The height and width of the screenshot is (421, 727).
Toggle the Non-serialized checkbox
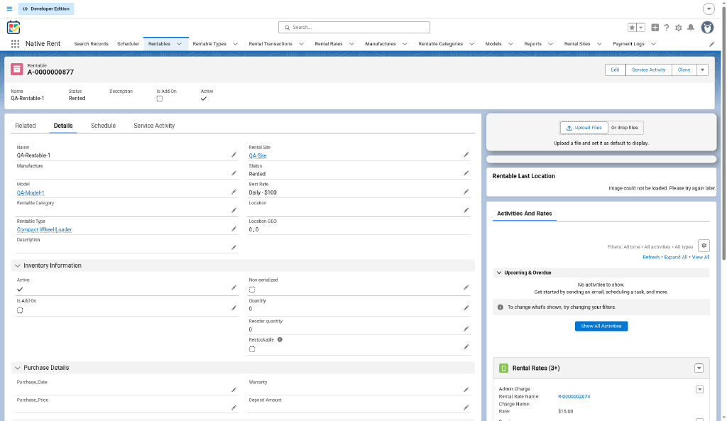tap(252, 290)
